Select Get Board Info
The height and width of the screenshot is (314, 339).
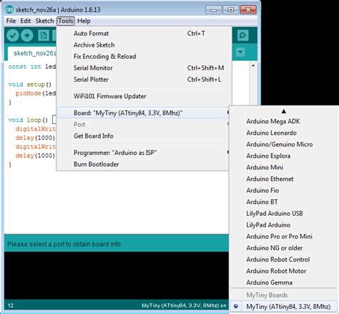pos(94,136)
